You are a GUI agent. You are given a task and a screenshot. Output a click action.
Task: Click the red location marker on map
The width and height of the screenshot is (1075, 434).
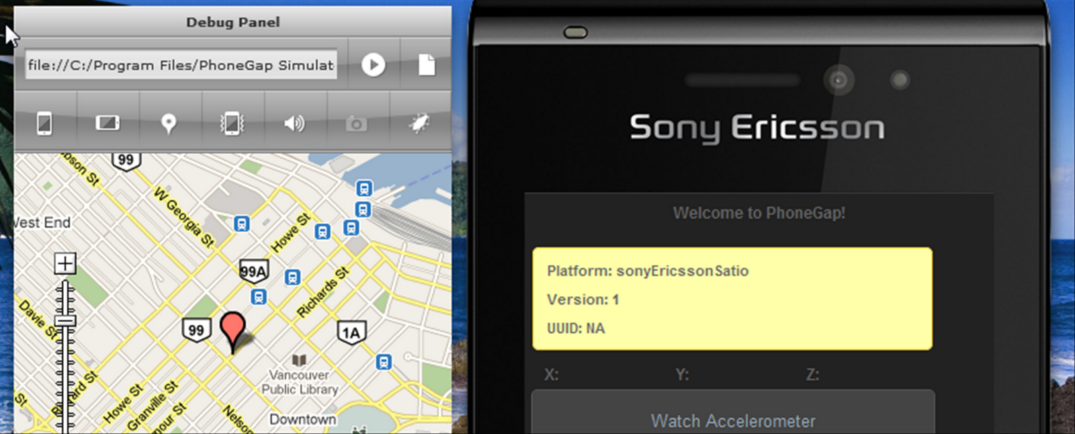(x=233, y=332)
